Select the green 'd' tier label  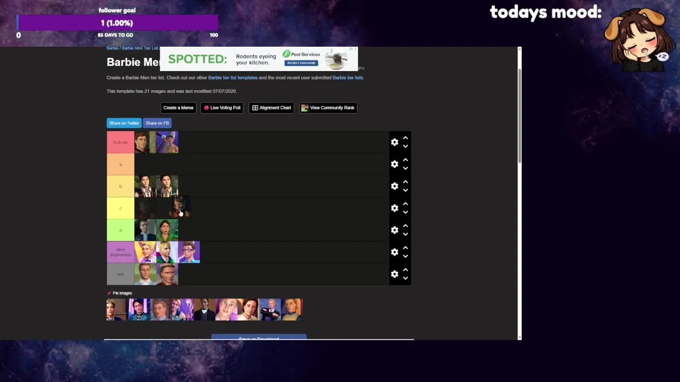[121, 230]
